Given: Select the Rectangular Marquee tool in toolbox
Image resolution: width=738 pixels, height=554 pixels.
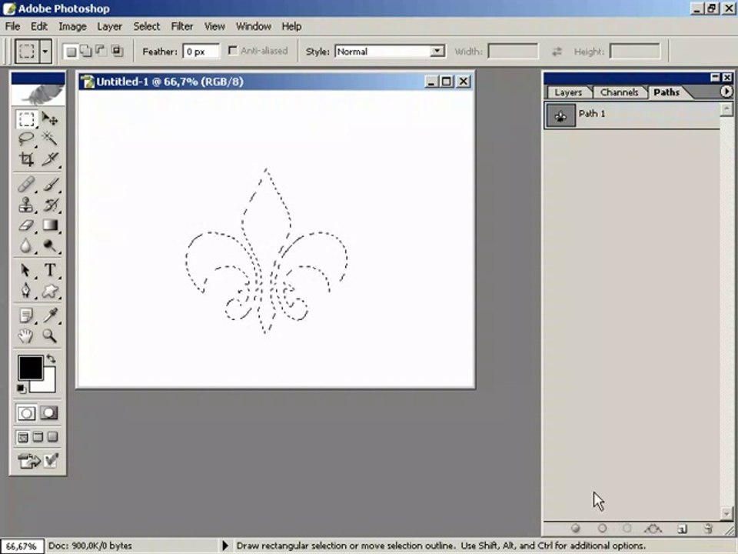Looking at the screenshot, I should (x=26, y=118).
